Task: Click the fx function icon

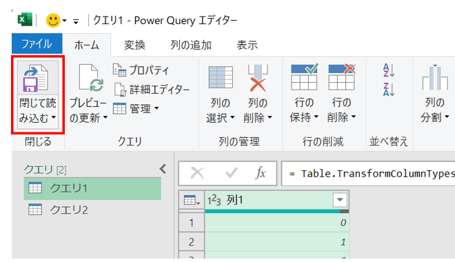Action: (261, 173)
